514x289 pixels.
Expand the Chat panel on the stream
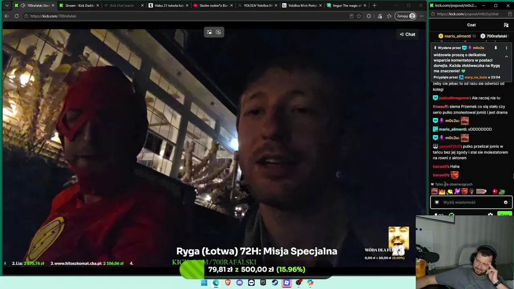408,35
